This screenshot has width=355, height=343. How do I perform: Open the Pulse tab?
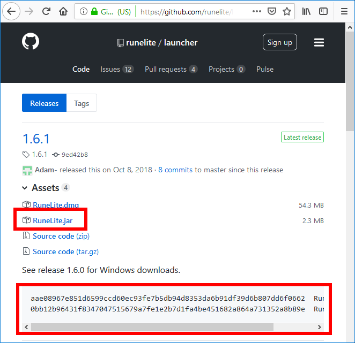coord(265,69)
